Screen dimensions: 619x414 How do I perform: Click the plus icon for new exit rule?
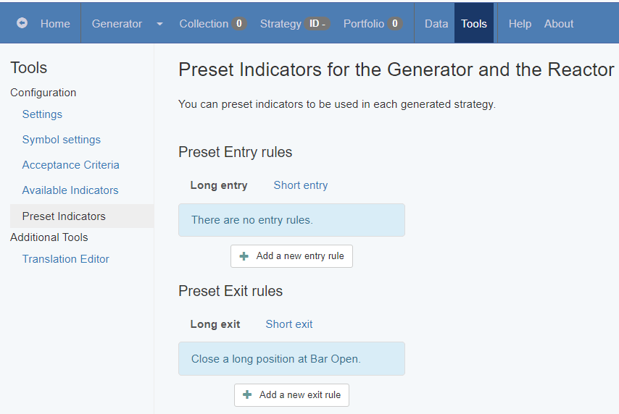(247, 395)
